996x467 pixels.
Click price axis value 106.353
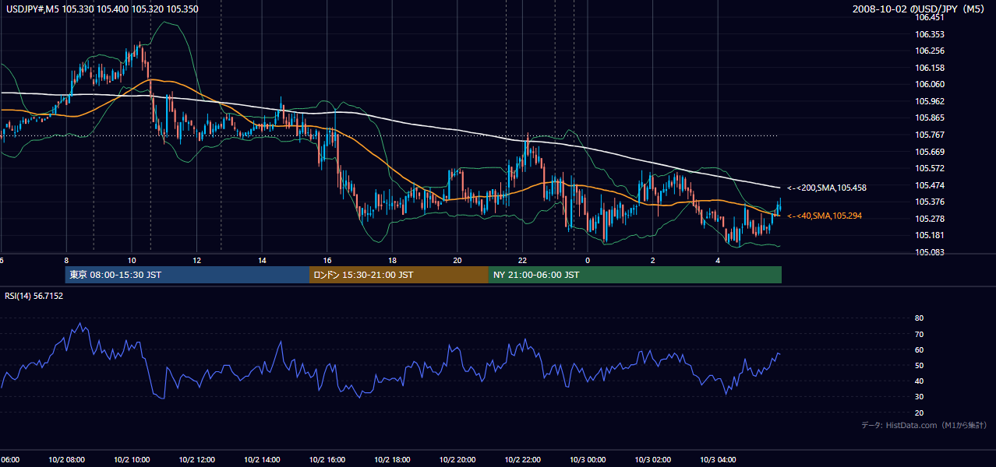(x=930, y=34)
